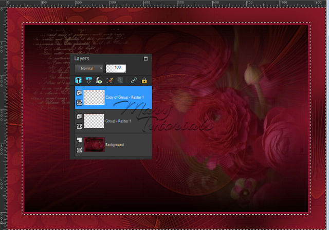Hide the Copy of Group - Raster 1 layer

(x=79, y=102)
